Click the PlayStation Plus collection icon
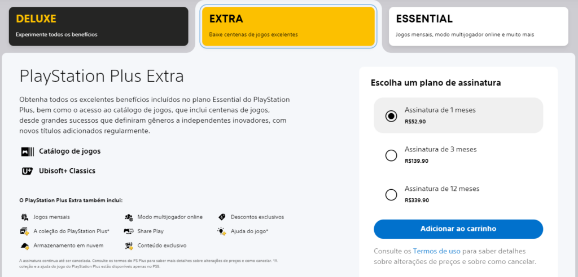 coord(24,231)
